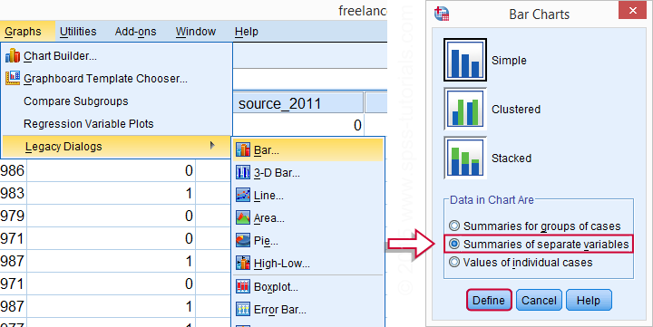
Task: Select Summaries of separate variables option
Action: pyautogui.click(x=539, y=245)
